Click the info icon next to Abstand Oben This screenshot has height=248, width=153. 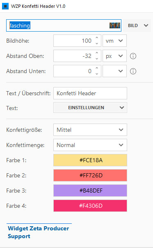[x=133, y=56]
